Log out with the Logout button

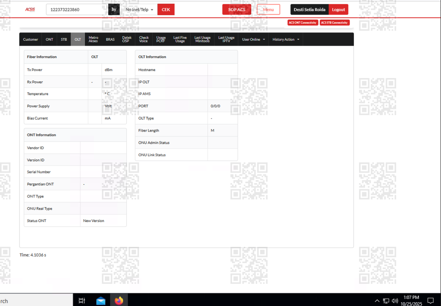tap(338, 10)
